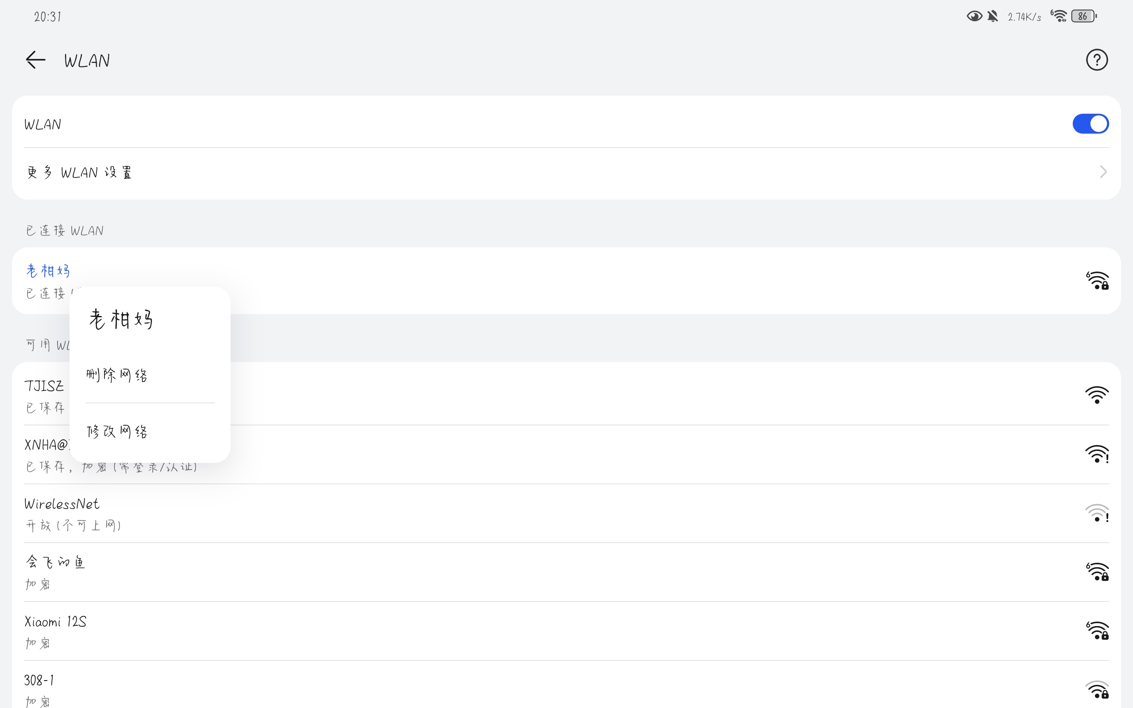Expand 更多 WLAN 设置 chevron
The image size is (1133, 708).
point(1103,172)
